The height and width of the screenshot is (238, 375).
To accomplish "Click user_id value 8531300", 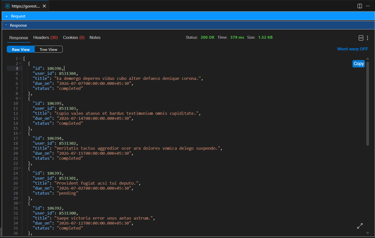I will coord(67,213).
